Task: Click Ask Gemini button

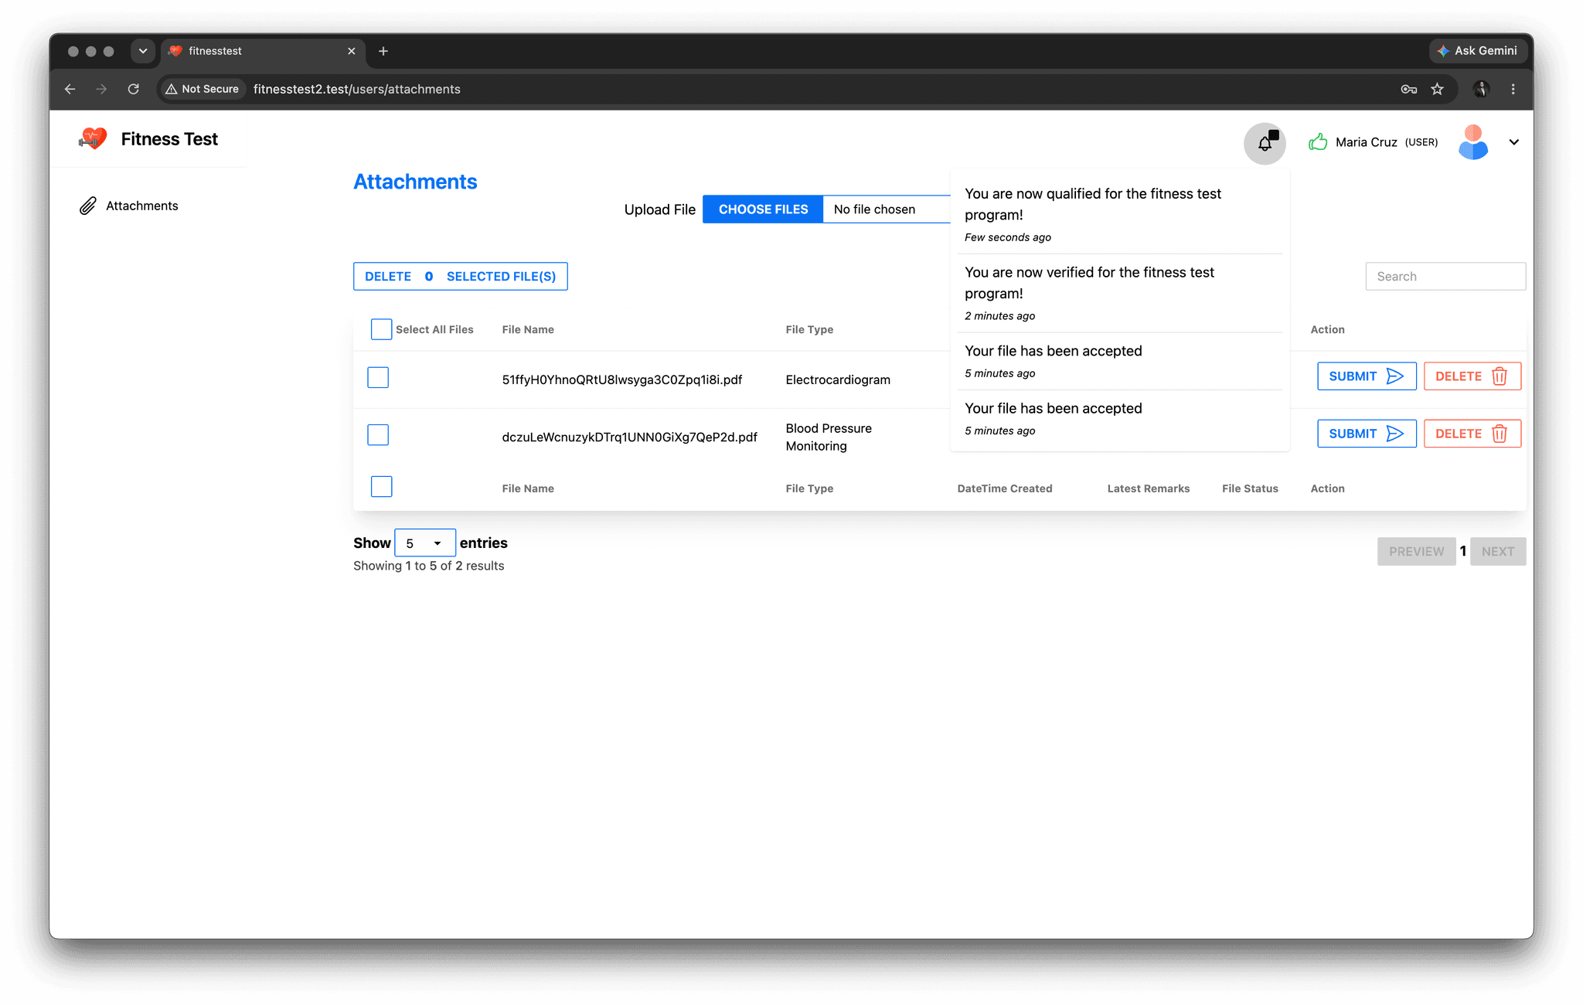Action: [x=1477, y=51]
